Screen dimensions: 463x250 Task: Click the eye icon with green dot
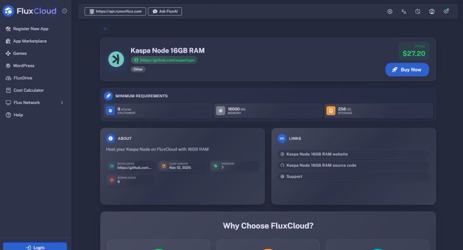[446, 11]
